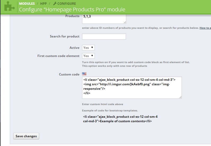Click the US flag language icon

point(84,74)
